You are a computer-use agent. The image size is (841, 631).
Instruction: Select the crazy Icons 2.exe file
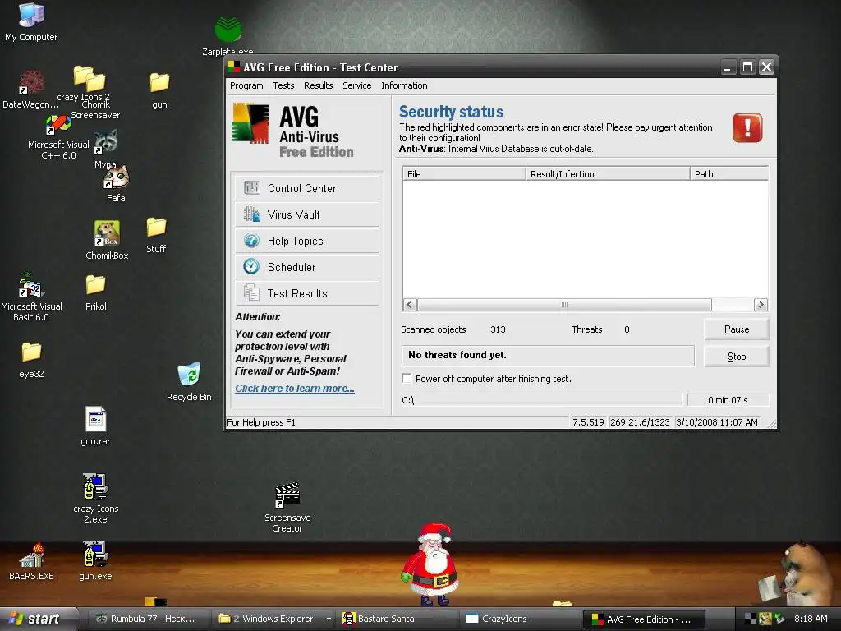point(95,499)
